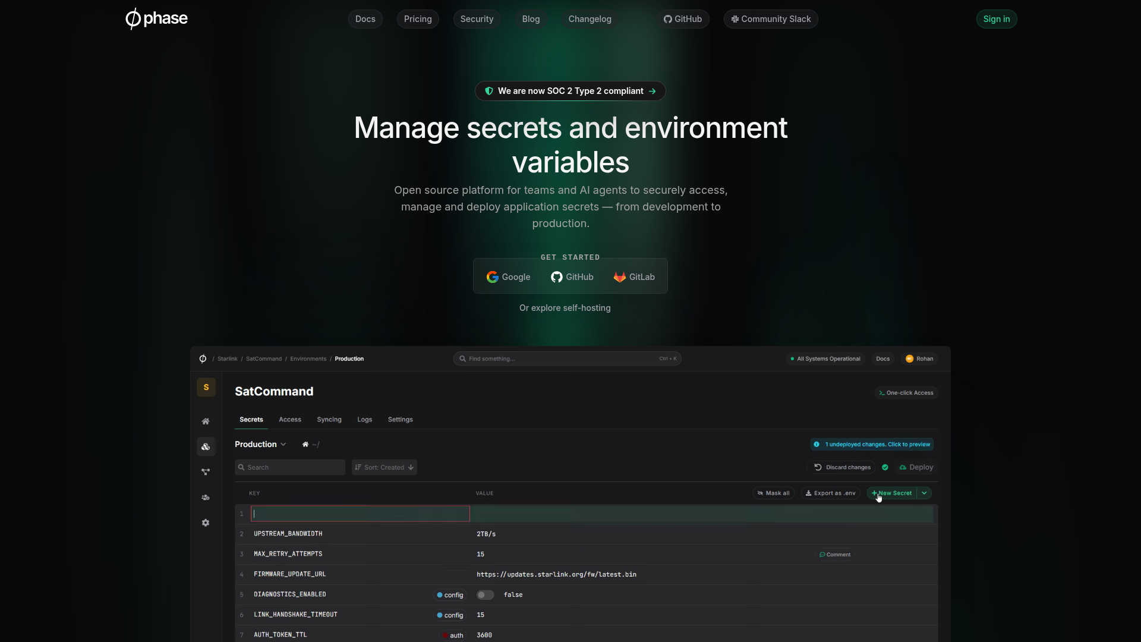1141x642 pixels.
Task: Click the 3600 value of AUTH_TOKEN_TTL
Action: pyautogui.click(x=484, y=635)
